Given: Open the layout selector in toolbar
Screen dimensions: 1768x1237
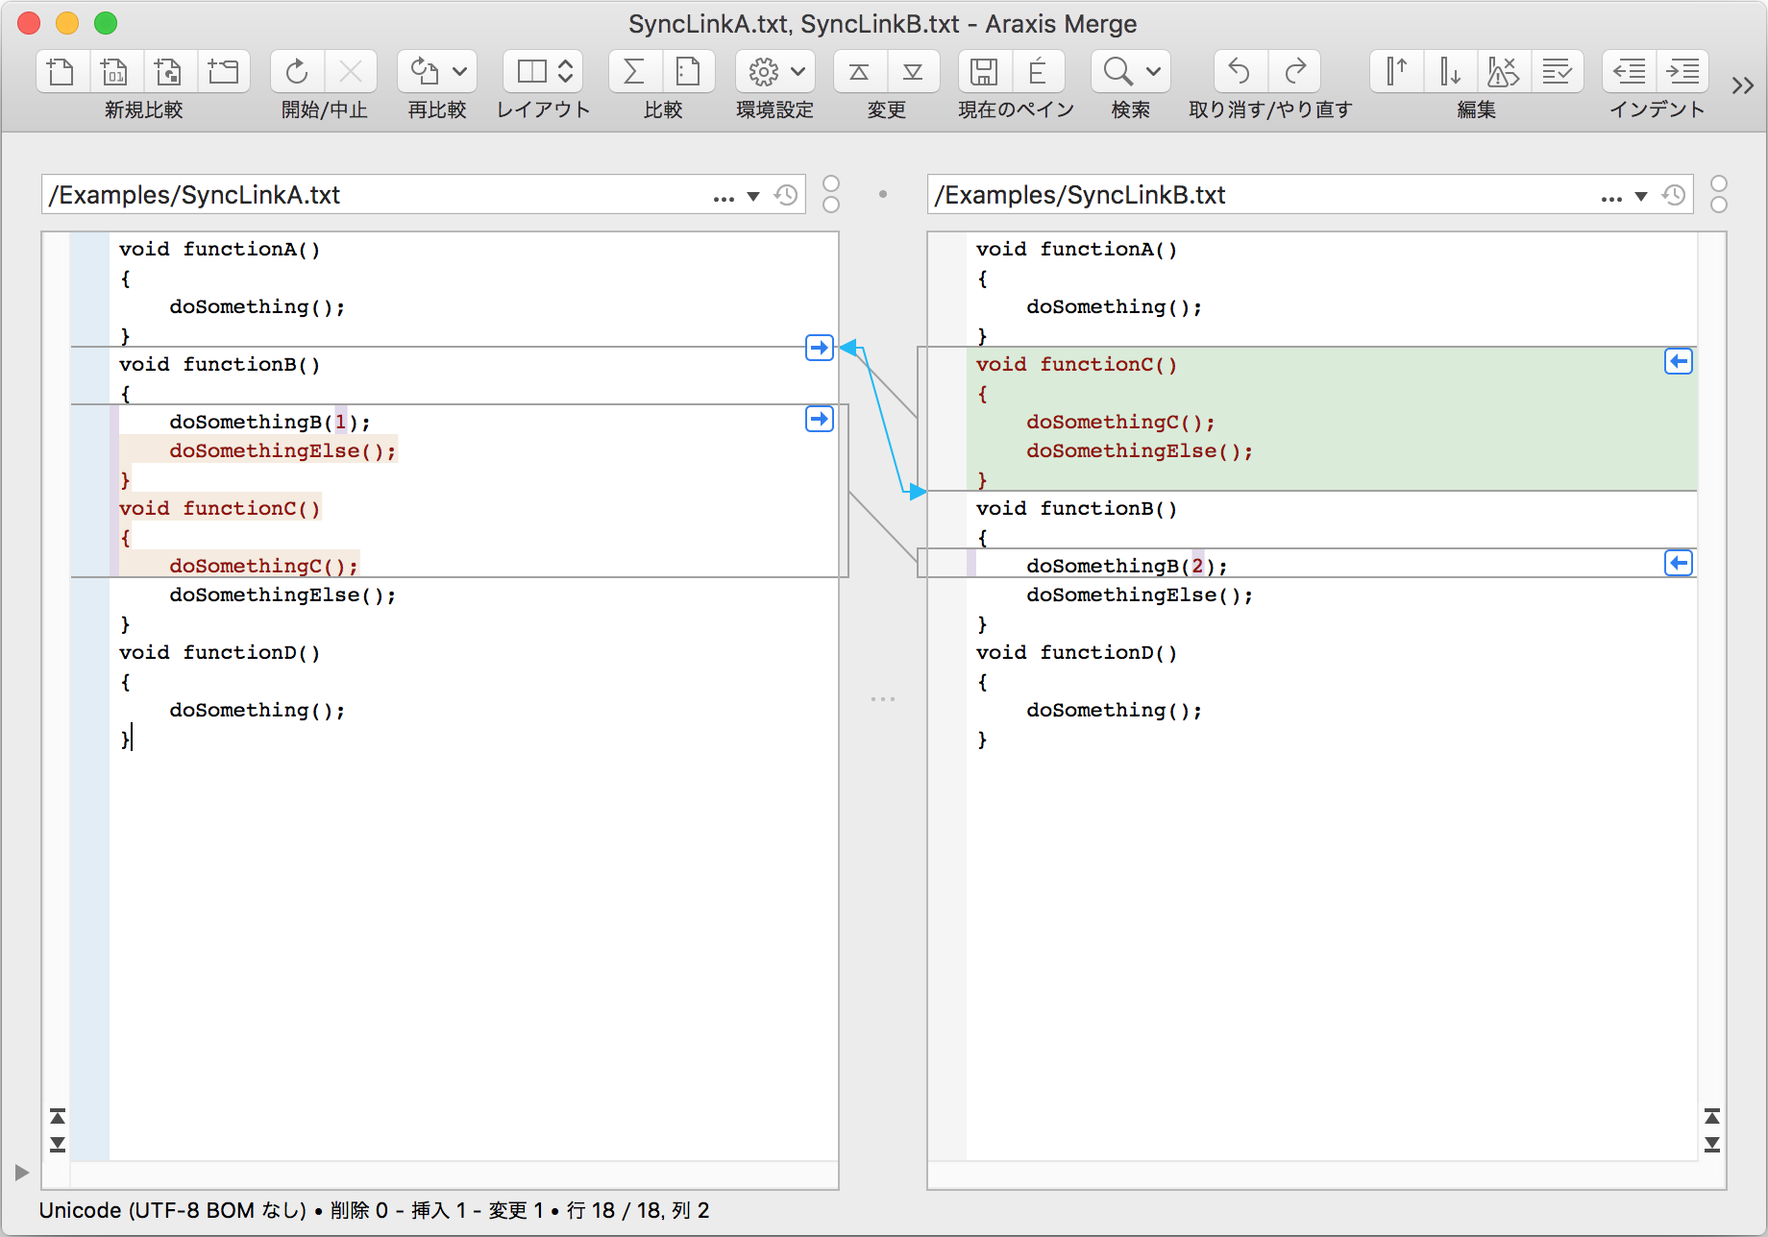Looking at the screenshot, I should tap(544, 72).
